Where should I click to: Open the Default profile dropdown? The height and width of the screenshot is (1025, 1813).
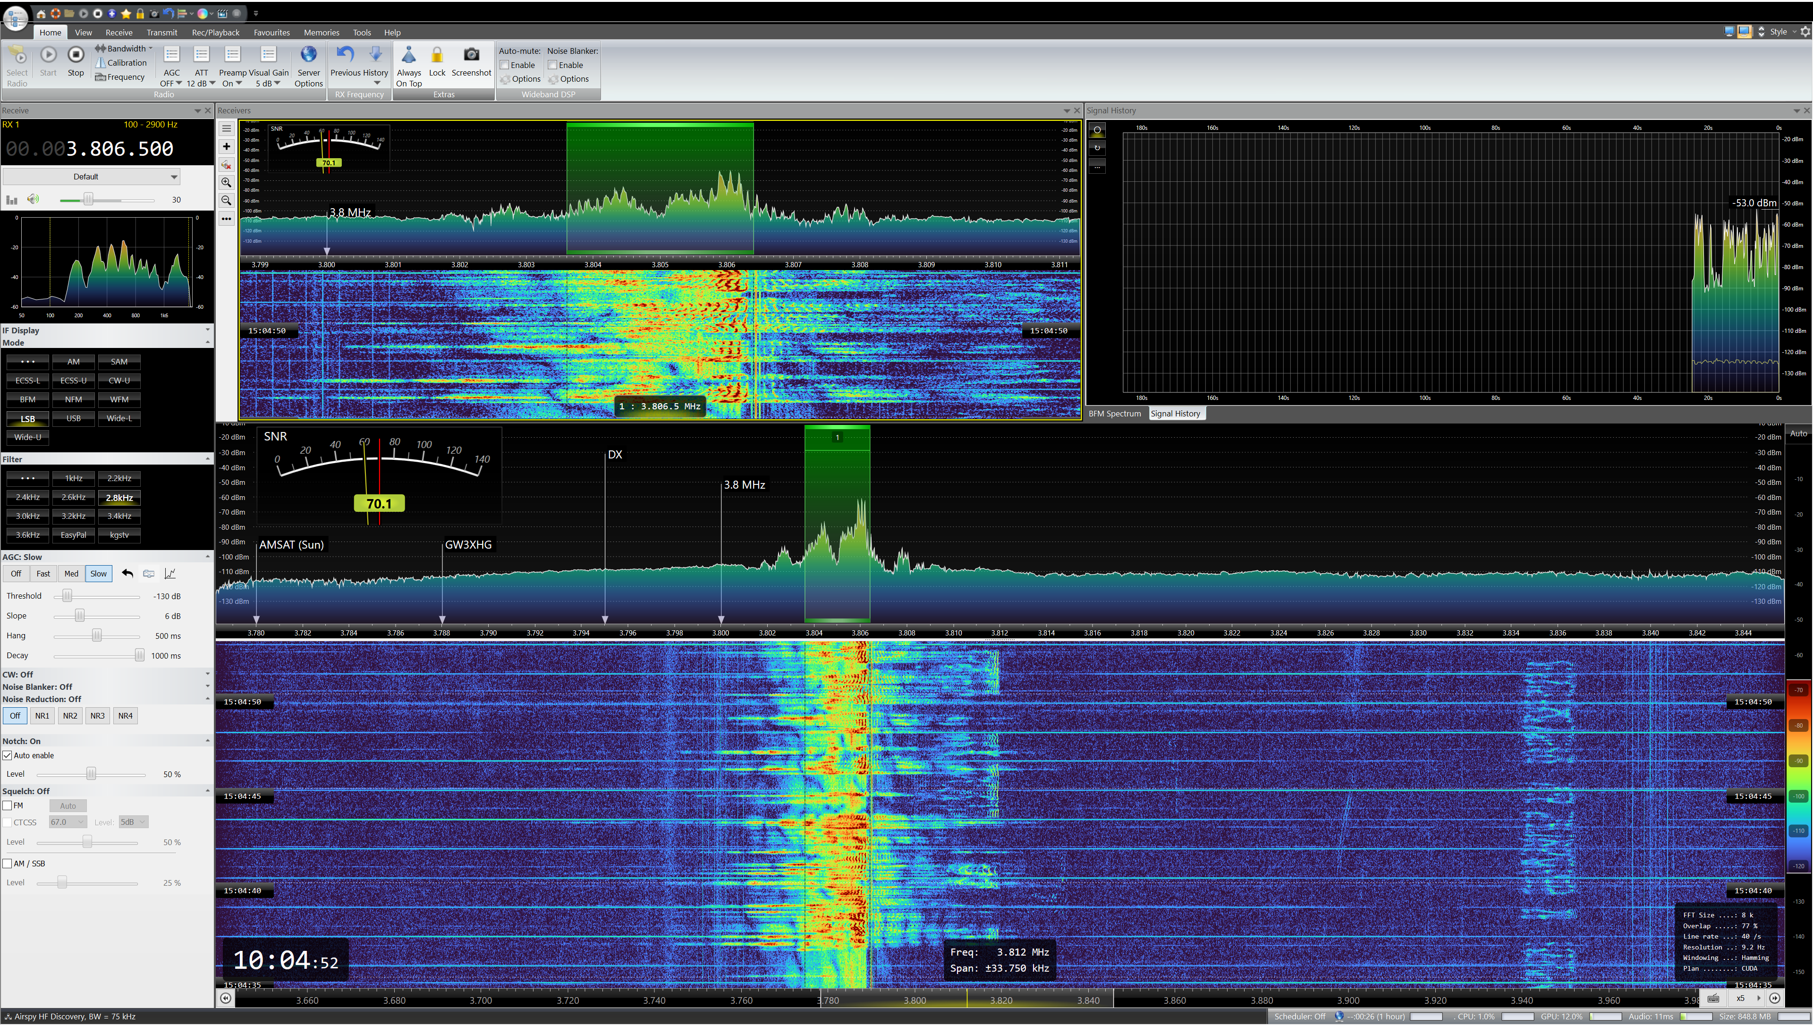[x=91, y=177]
